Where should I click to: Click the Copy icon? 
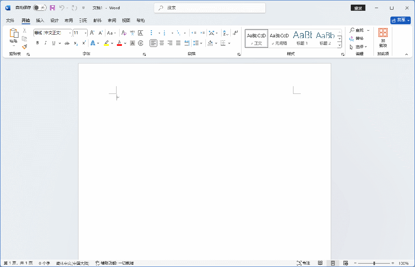pyautogui.click(x=25, y=38)
